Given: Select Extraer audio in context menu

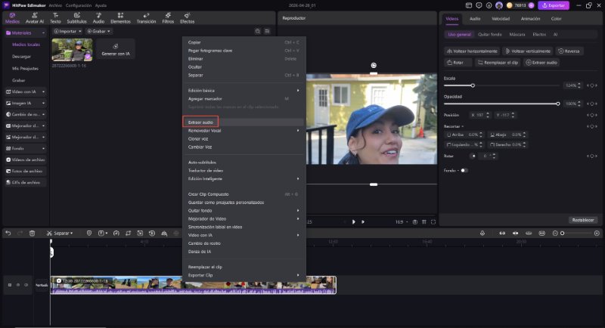Looking at the screenshot, I should pos(244,122).
